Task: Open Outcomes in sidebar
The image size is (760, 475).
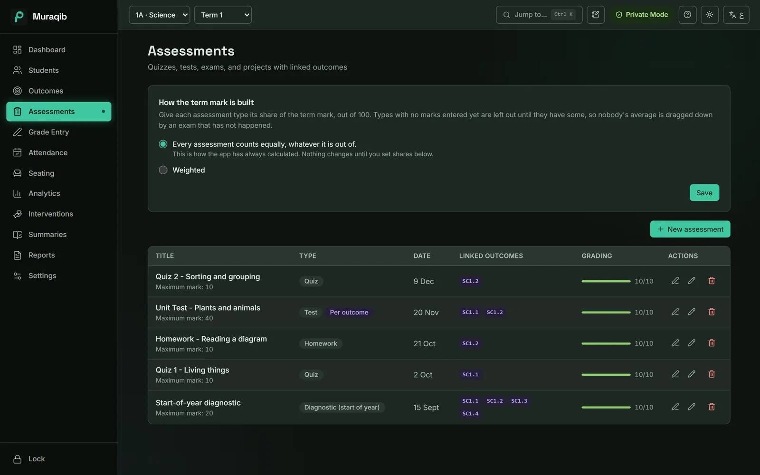Action: 59,91
